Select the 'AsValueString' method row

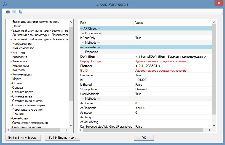click(146, 122)
